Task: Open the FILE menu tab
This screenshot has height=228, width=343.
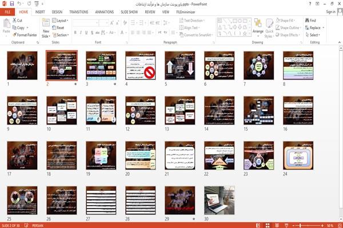Action: pos(7,12)
